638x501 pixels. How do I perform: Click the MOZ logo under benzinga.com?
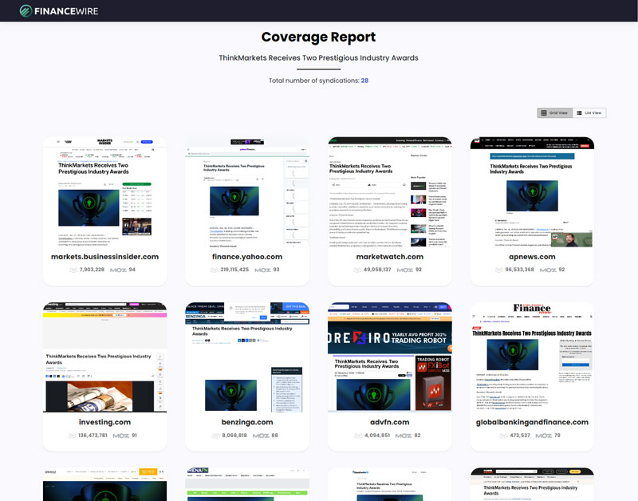click(261, 436)
